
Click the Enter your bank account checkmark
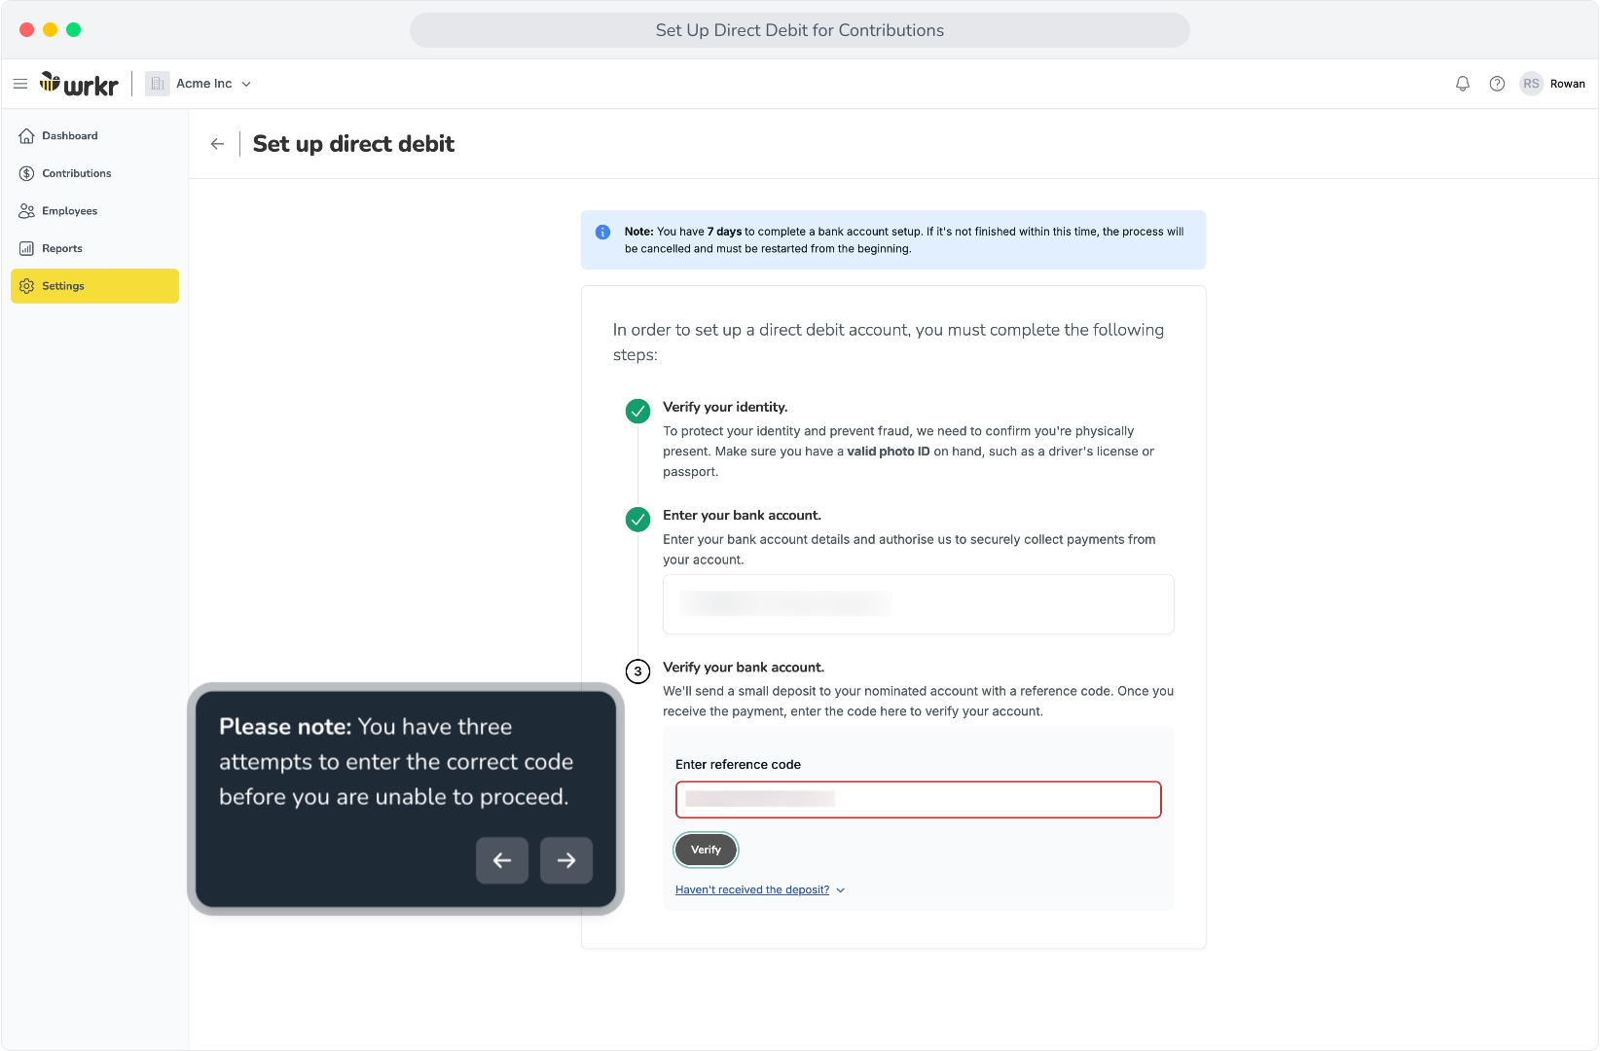tap(637, 520)
